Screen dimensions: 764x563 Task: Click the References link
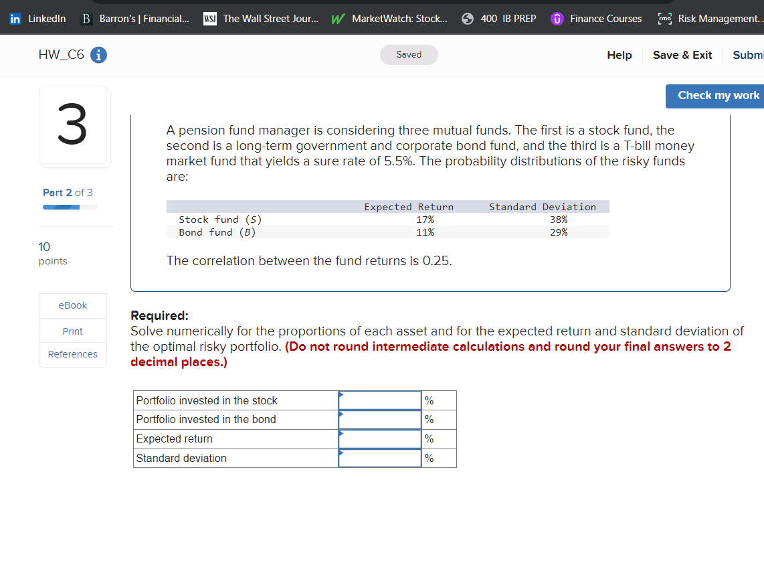click(72, 354)
